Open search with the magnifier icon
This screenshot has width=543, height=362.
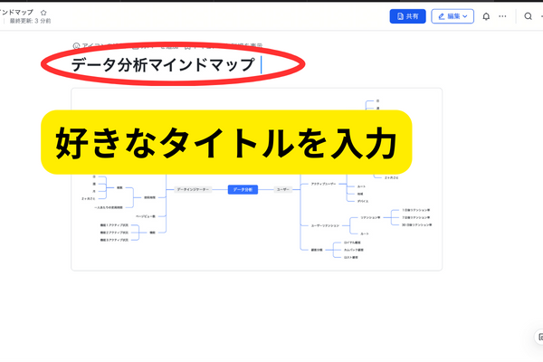pos(528,16)
